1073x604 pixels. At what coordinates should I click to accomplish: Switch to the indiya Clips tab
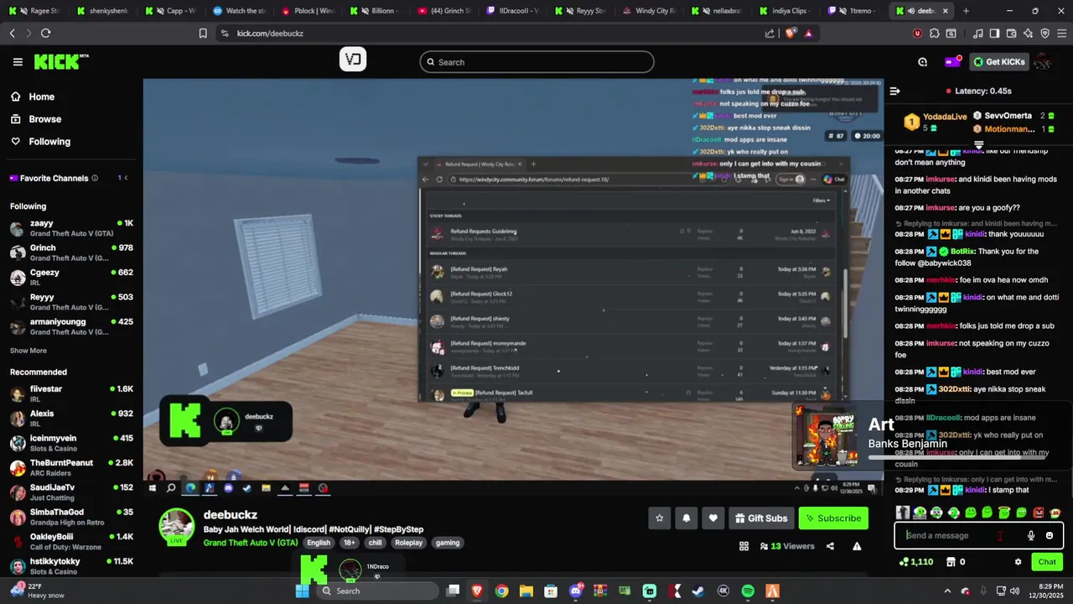click(x=784, y=11)
